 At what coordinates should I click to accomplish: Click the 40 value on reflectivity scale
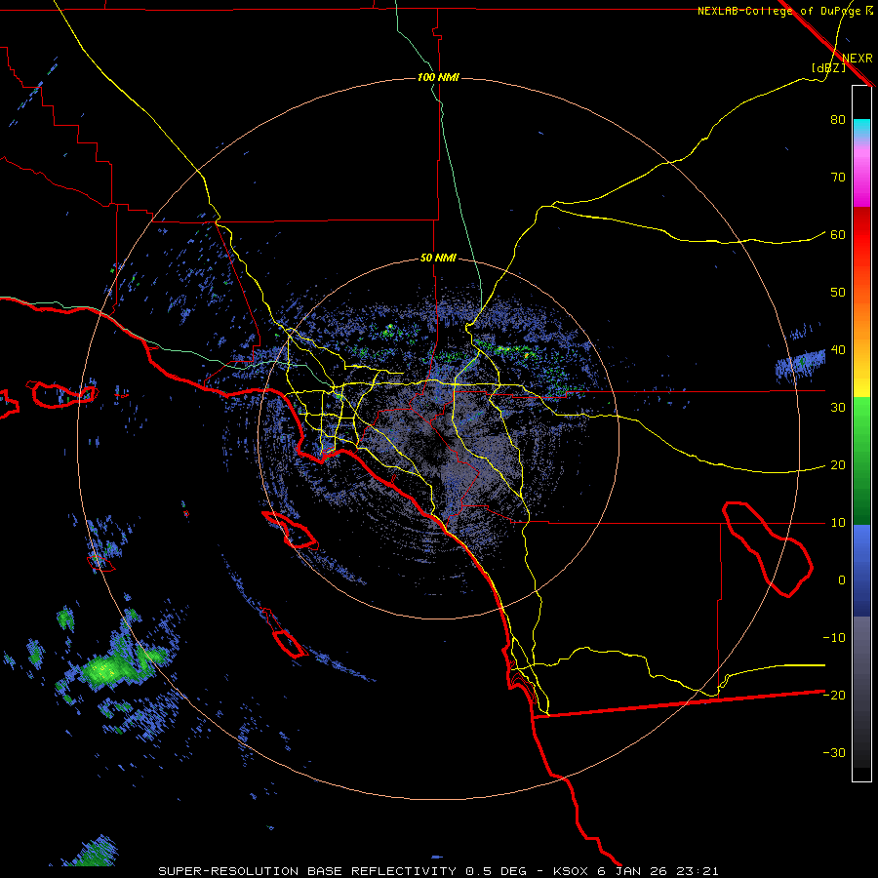838,350
